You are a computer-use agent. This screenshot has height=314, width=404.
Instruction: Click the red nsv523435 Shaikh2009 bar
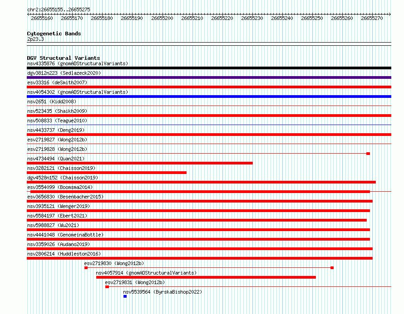[x=209, y=116]
